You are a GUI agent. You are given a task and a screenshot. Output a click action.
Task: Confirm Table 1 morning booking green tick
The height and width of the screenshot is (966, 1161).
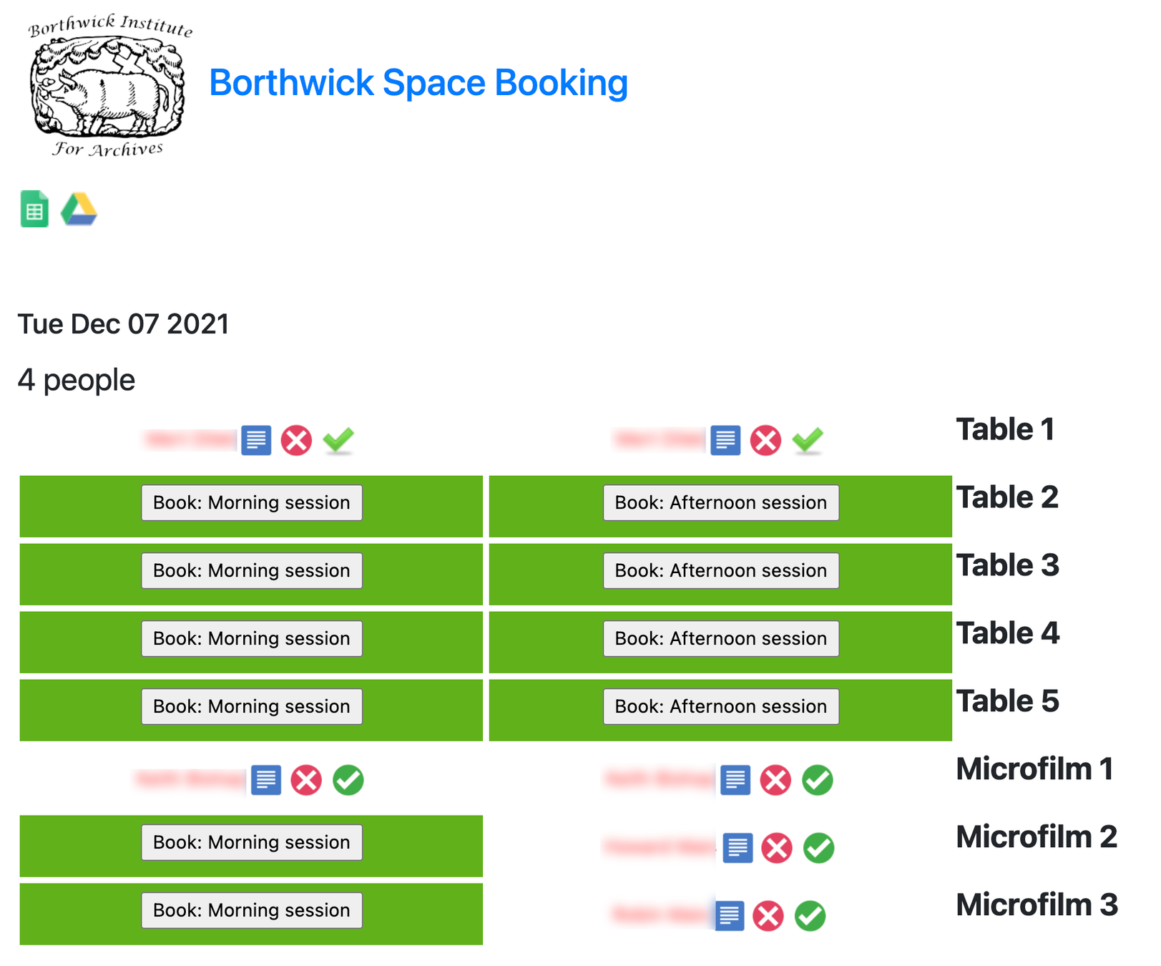tap(338, 440)
